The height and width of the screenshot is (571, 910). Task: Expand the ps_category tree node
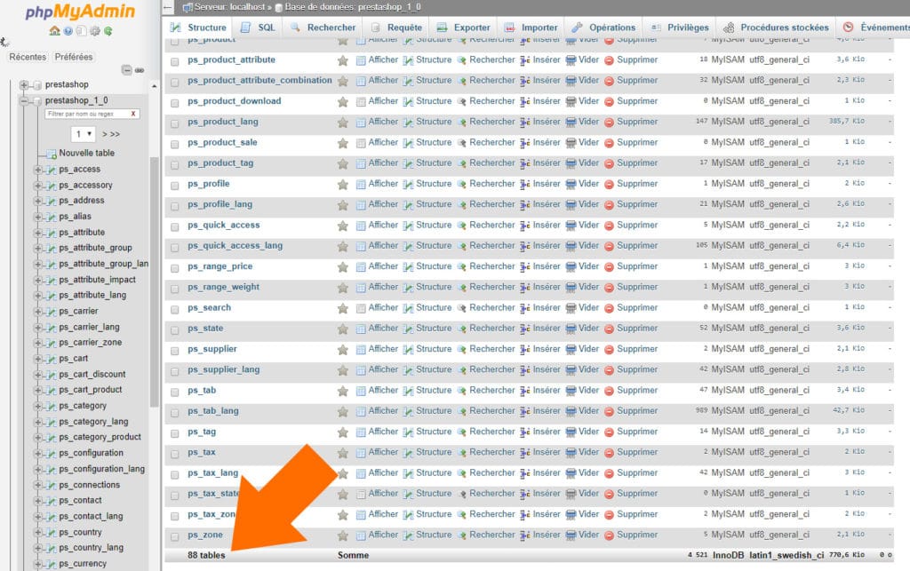(37, 407)
